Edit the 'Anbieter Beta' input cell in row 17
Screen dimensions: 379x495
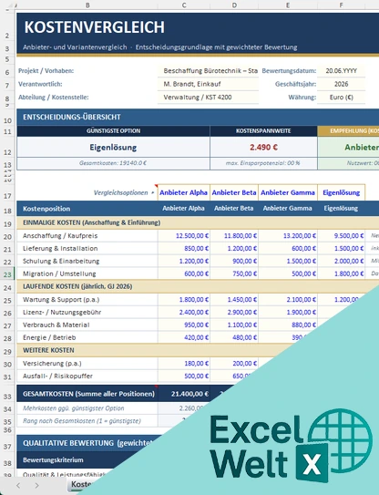tap(234, 192)
